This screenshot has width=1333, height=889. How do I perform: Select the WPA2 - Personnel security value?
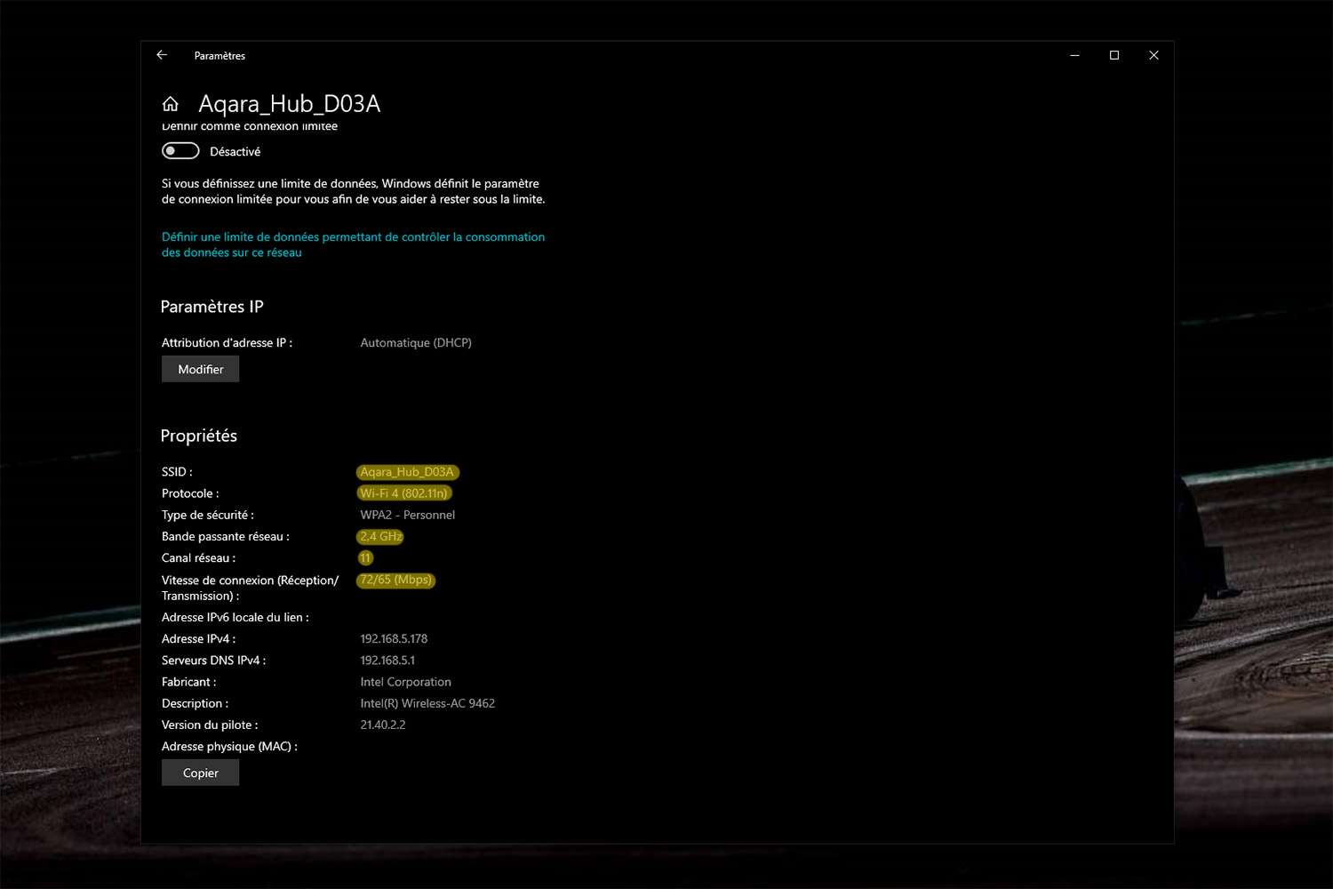point(407,515)
